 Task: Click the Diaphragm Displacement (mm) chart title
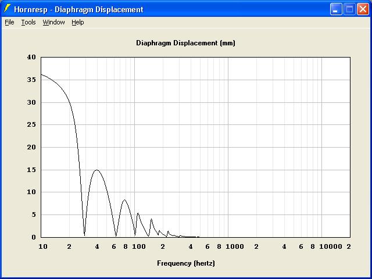185,43
